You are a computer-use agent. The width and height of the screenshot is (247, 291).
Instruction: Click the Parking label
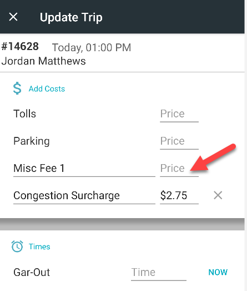pyautogui.click(x=32, y=141)
